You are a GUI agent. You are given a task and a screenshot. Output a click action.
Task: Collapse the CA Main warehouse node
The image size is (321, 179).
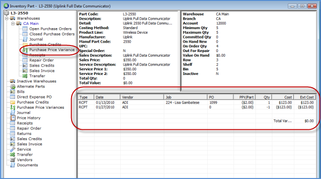pos(13,23)
